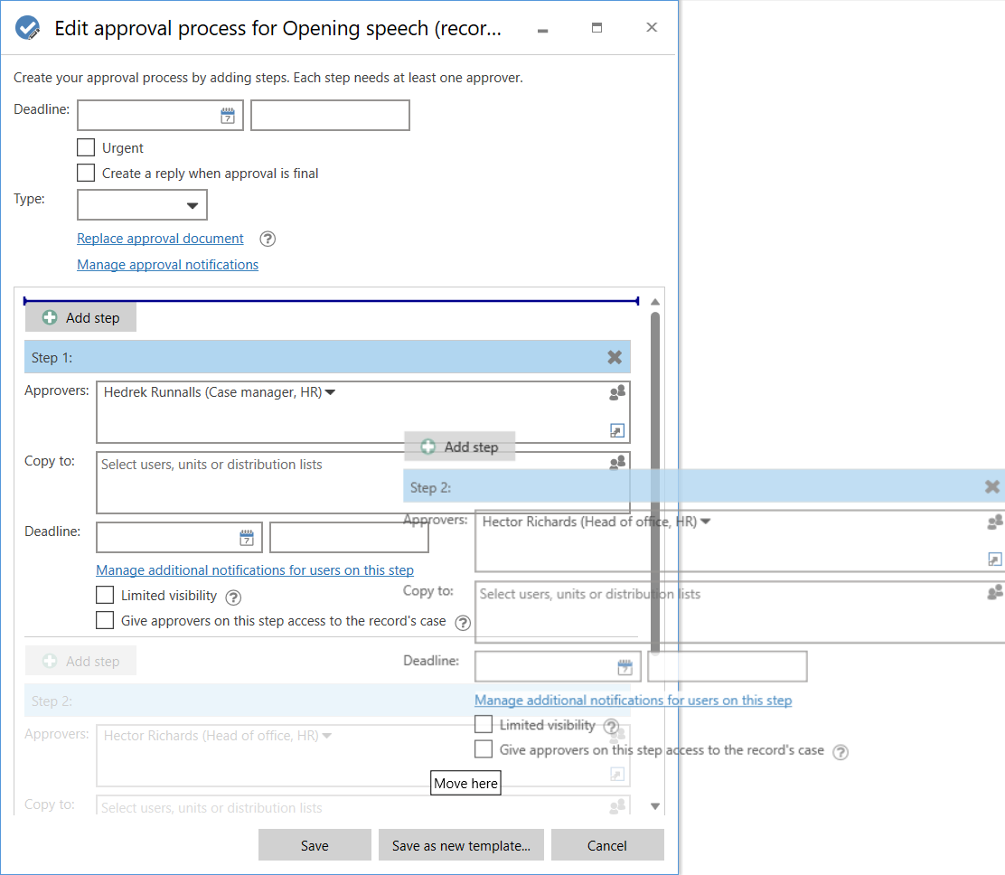Image resolution: width=1005 pixels, height=875 pixels.
Task: Check Create a reply when approval is final
Action: pos(86,172)
